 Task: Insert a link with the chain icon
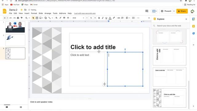[x=119, y=18]
